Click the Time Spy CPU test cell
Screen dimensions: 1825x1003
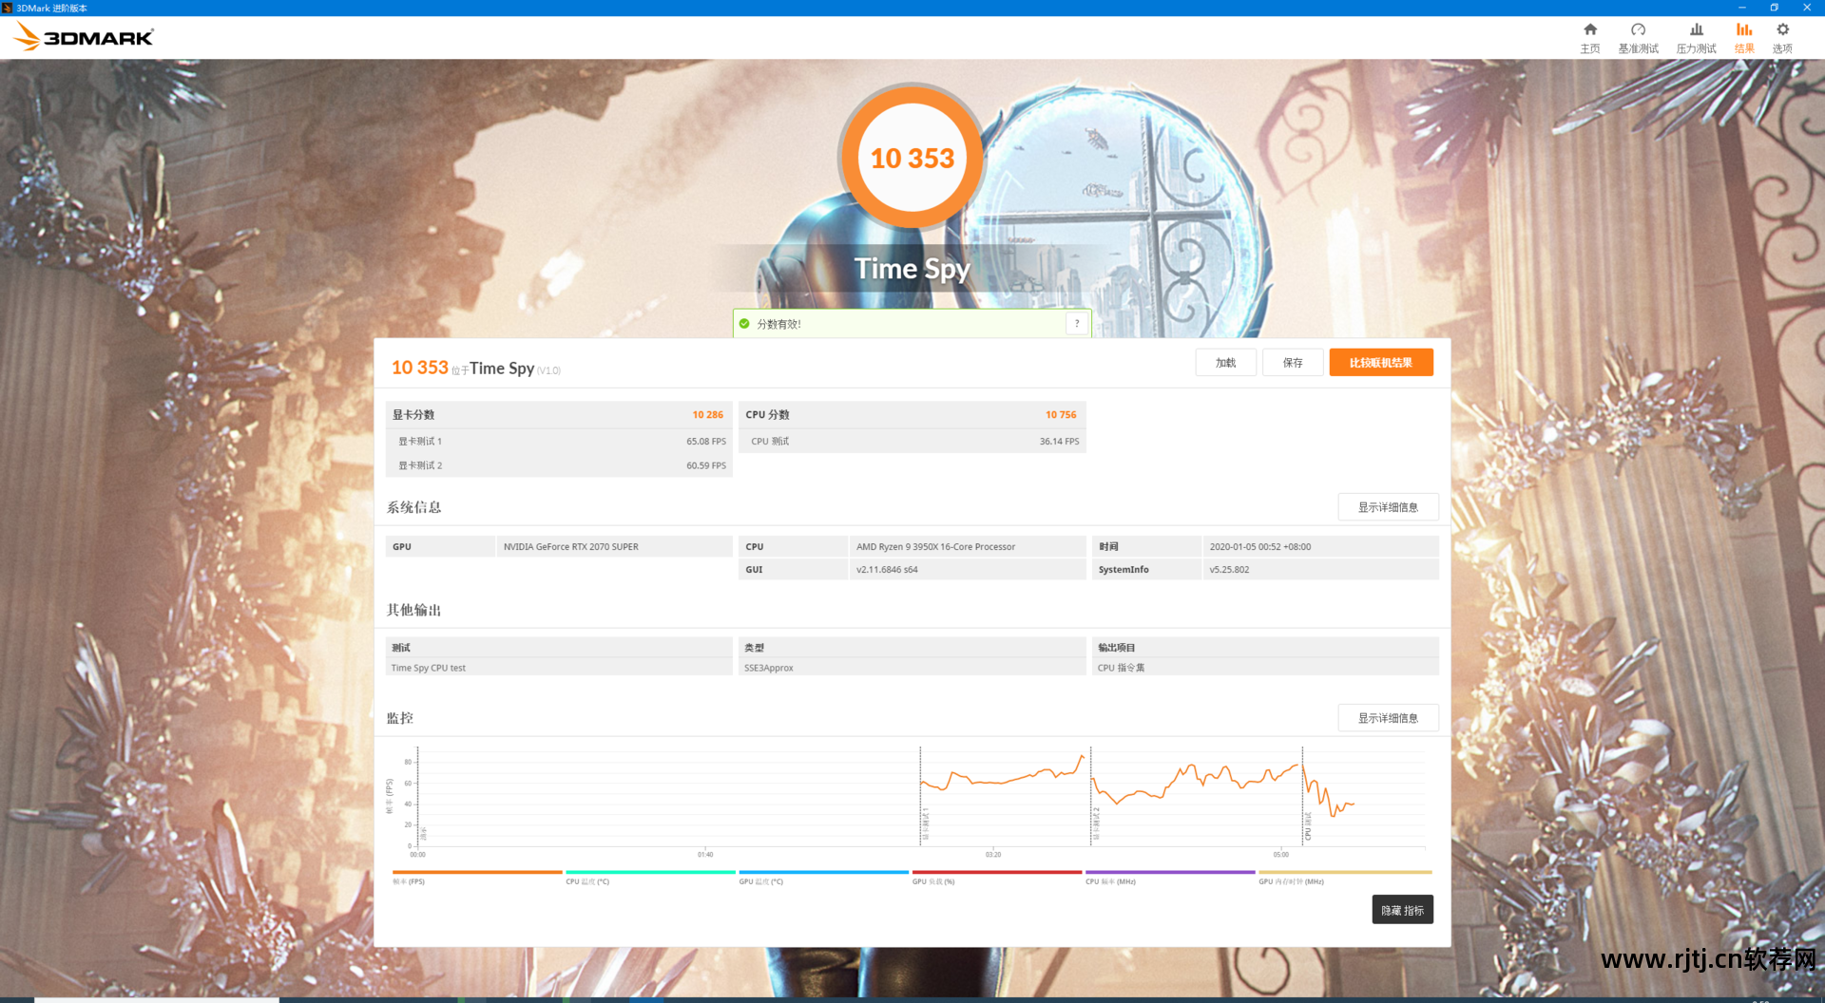point(559,668)
